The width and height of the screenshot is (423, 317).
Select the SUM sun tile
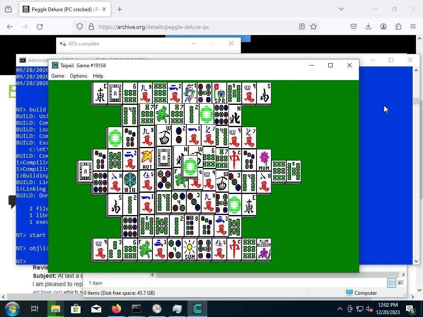(189, 249)
